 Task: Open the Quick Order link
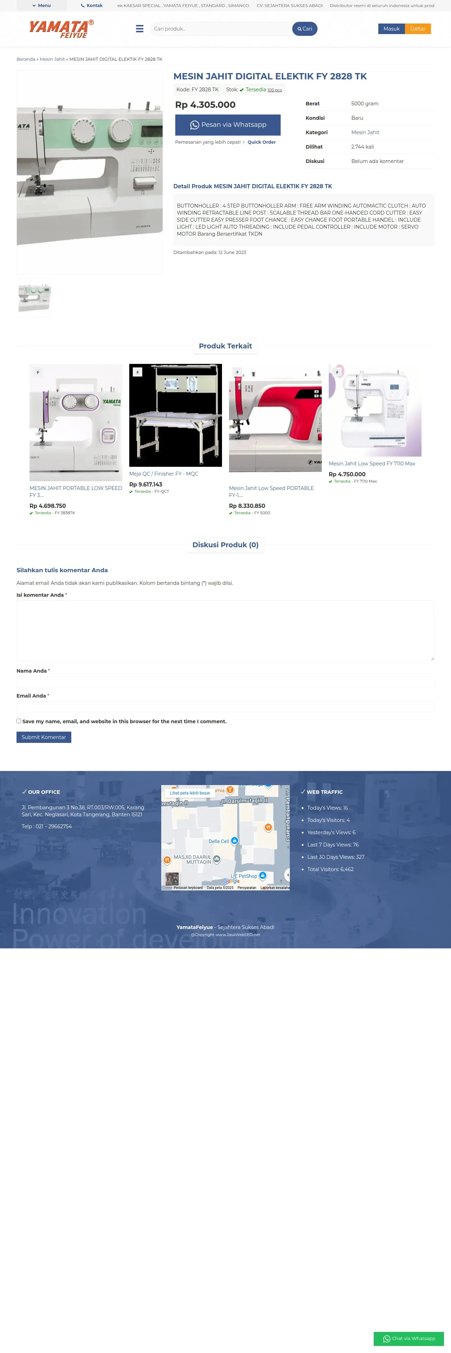[x=261, y=142]
